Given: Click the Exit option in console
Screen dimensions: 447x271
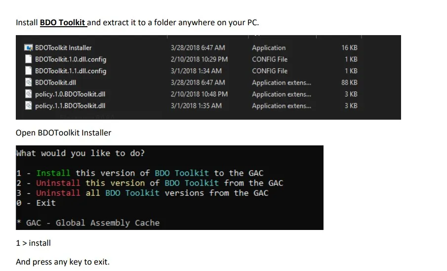Looking at the screenshot, I should point(46,203).
